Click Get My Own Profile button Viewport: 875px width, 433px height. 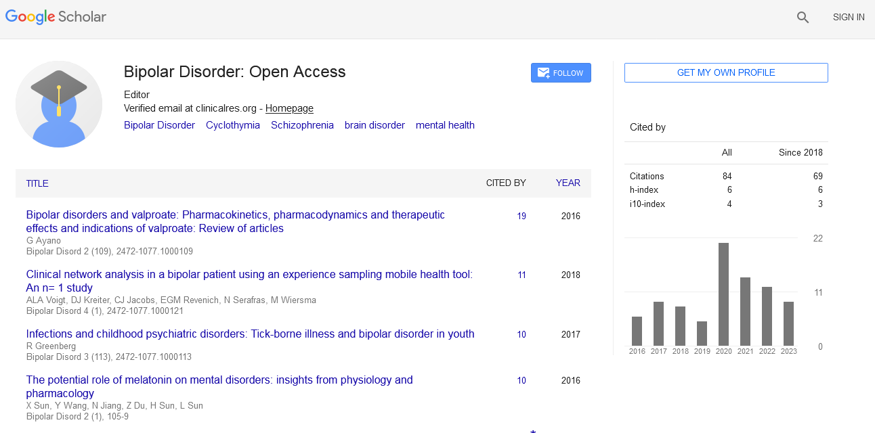point(725,72)
